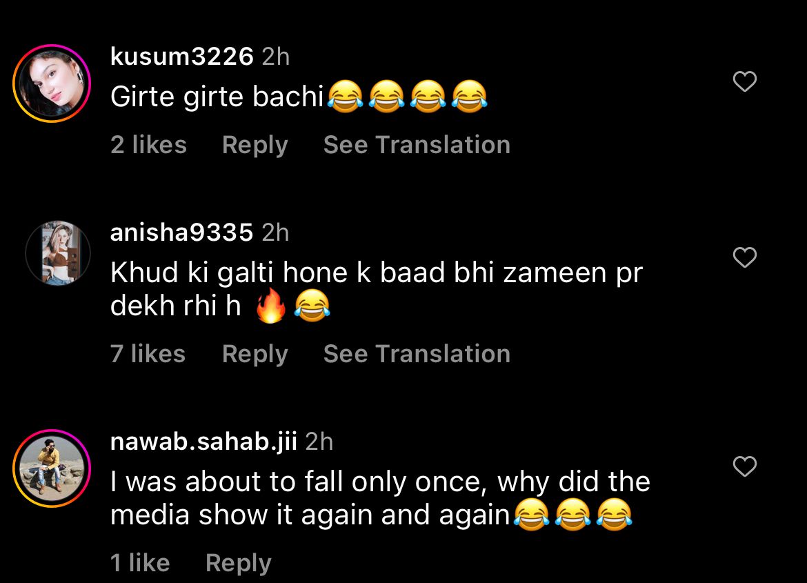Select the 'Girte girte bachi' comment text
This screenshot has height=583, width=807.
click(299, 97)
